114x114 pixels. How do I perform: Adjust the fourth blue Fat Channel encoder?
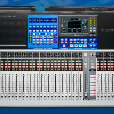pyautogui.click(x=41, y=27)
